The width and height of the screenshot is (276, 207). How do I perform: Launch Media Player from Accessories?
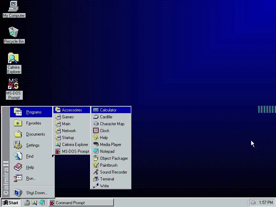tap(111, 145)
